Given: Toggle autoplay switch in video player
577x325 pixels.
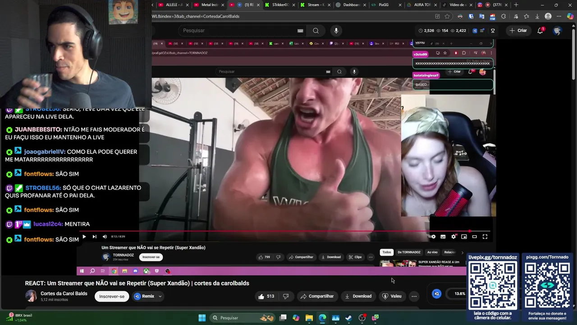Looking at the screenshot, I should click(433, 237).
